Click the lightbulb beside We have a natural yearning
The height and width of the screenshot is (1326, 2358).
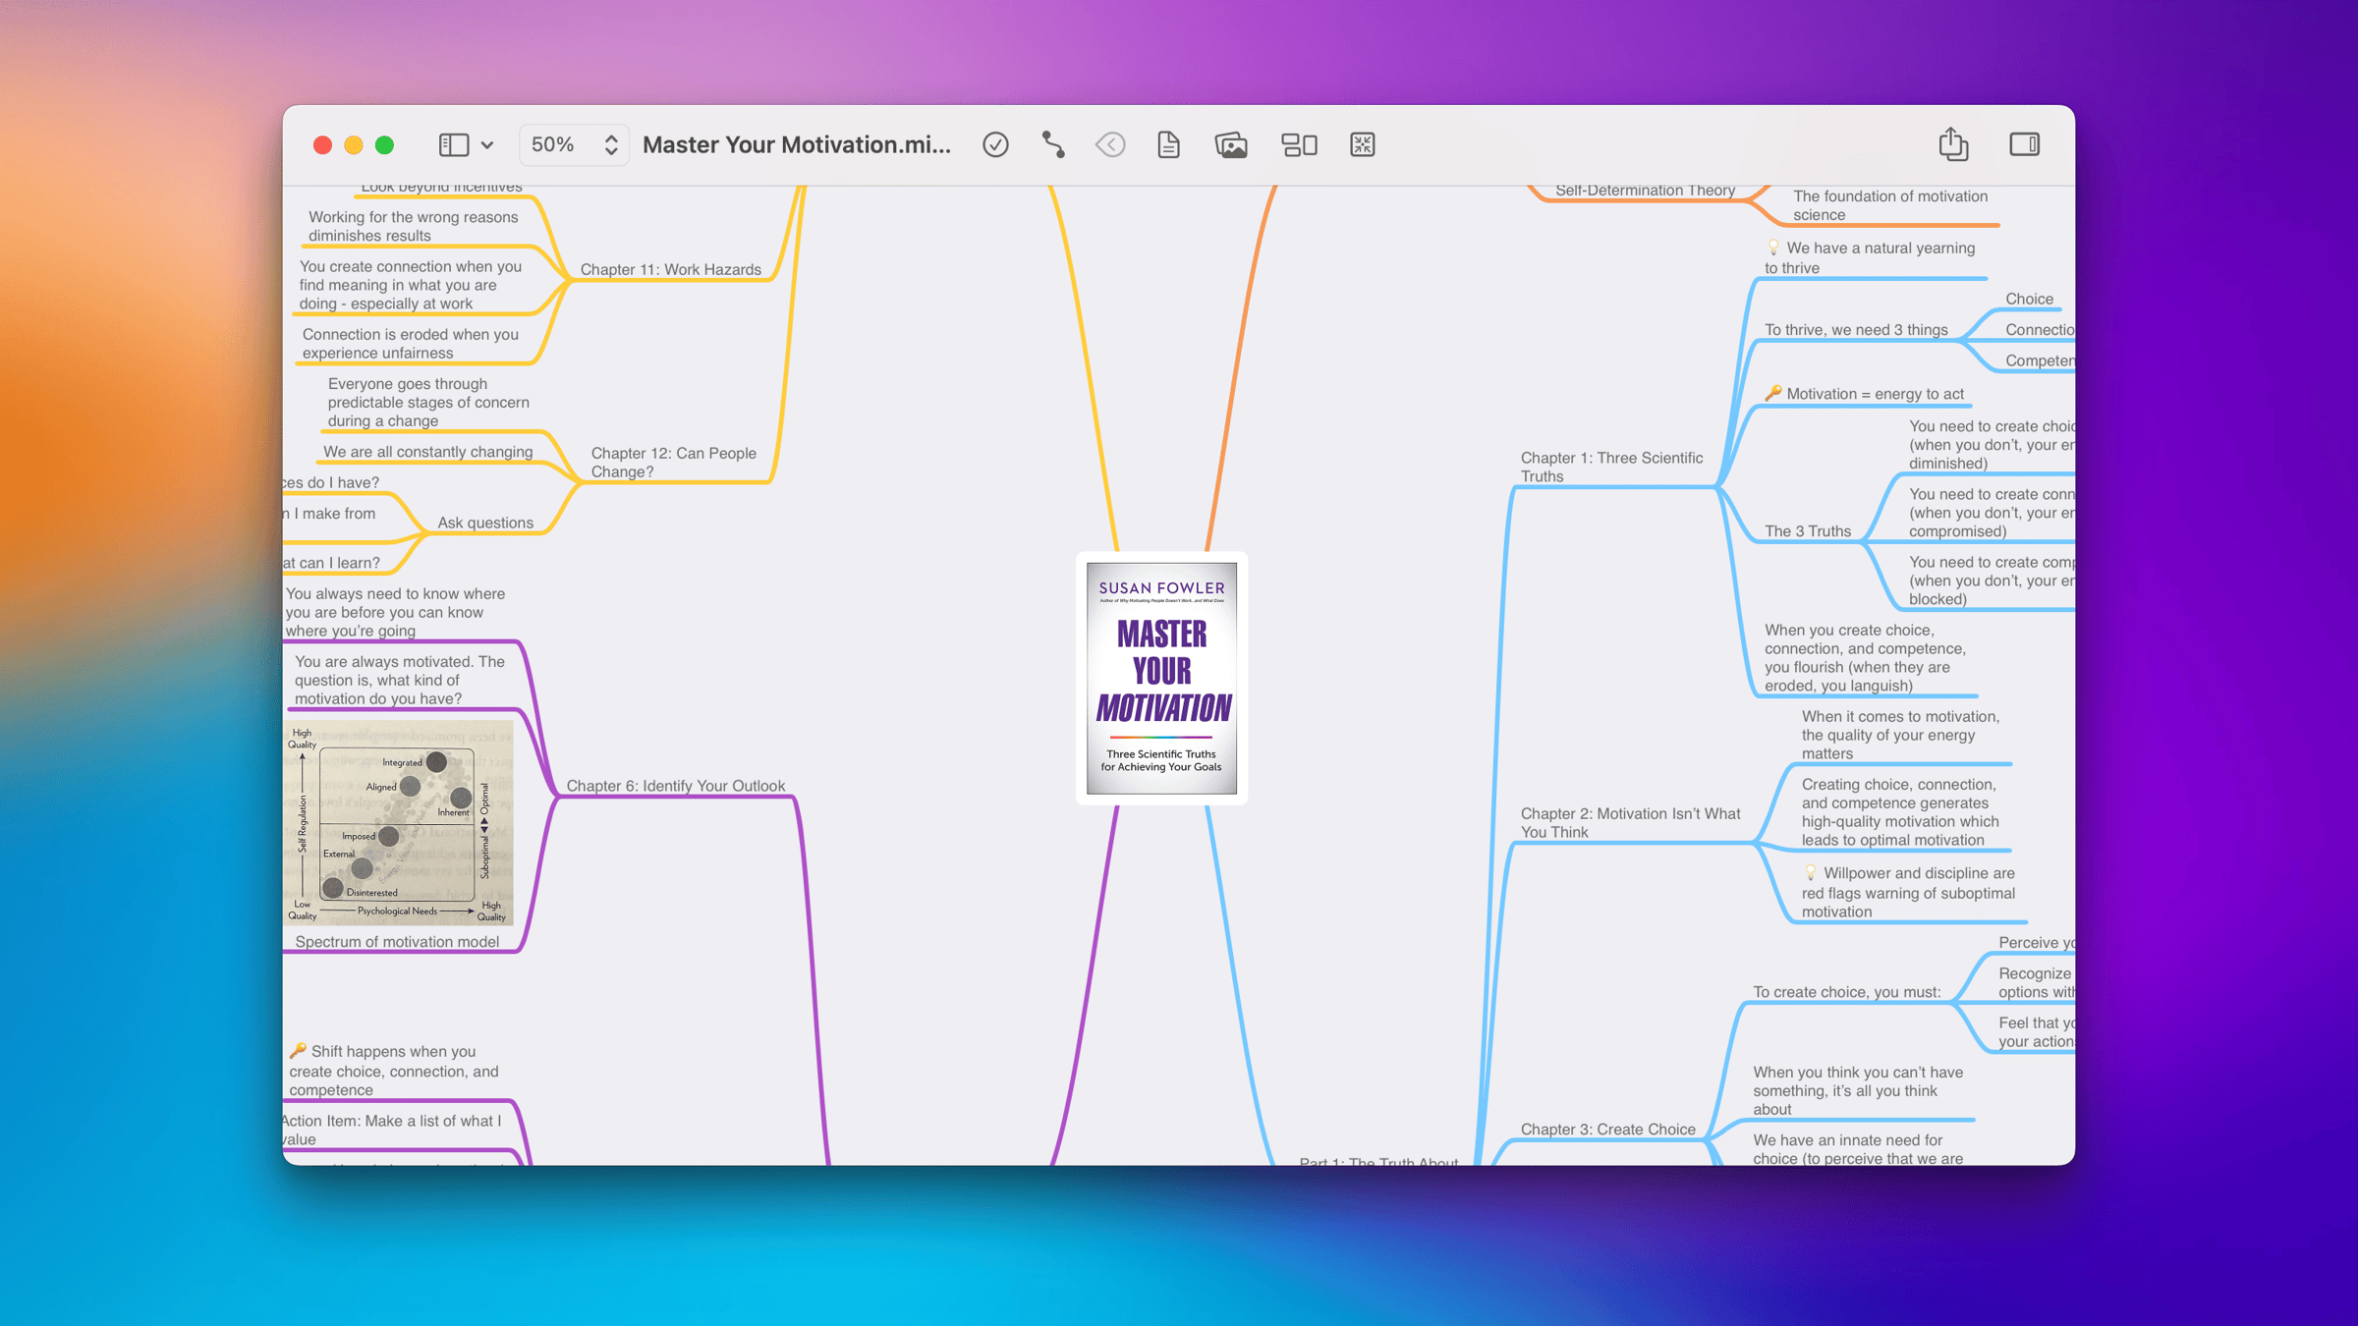(x=1773, y=248)
